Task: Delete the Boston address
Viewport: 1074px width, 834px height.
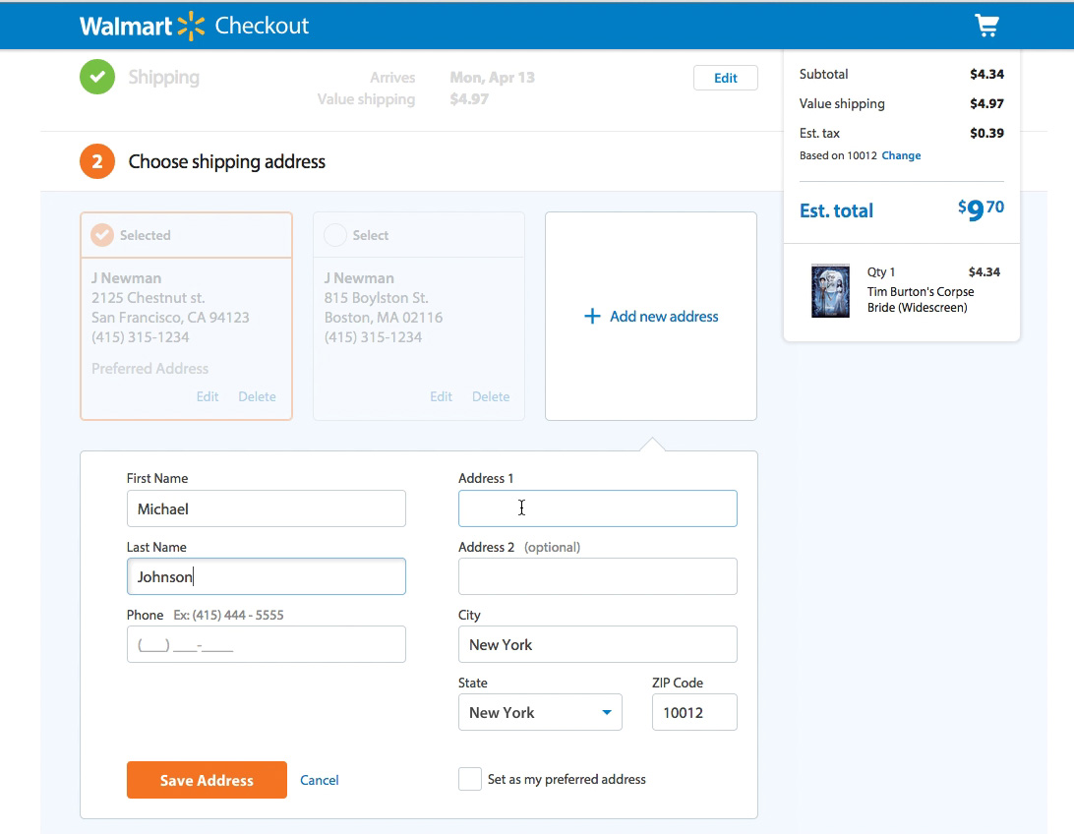Action: 491,396
